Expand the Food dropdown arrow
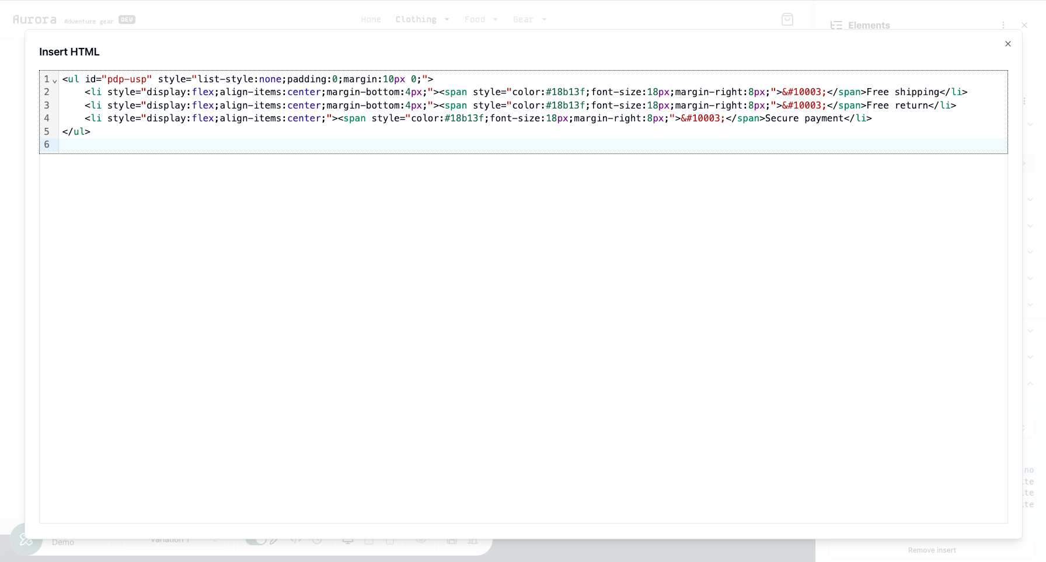Screen dimensions: 1046x562 tap(495, 19)
